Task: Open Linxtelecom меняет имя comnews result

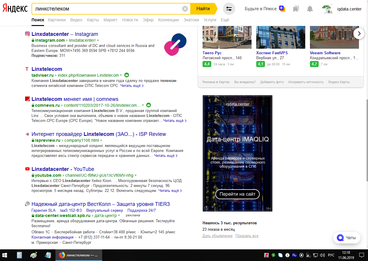Action: tap(75, 99)
